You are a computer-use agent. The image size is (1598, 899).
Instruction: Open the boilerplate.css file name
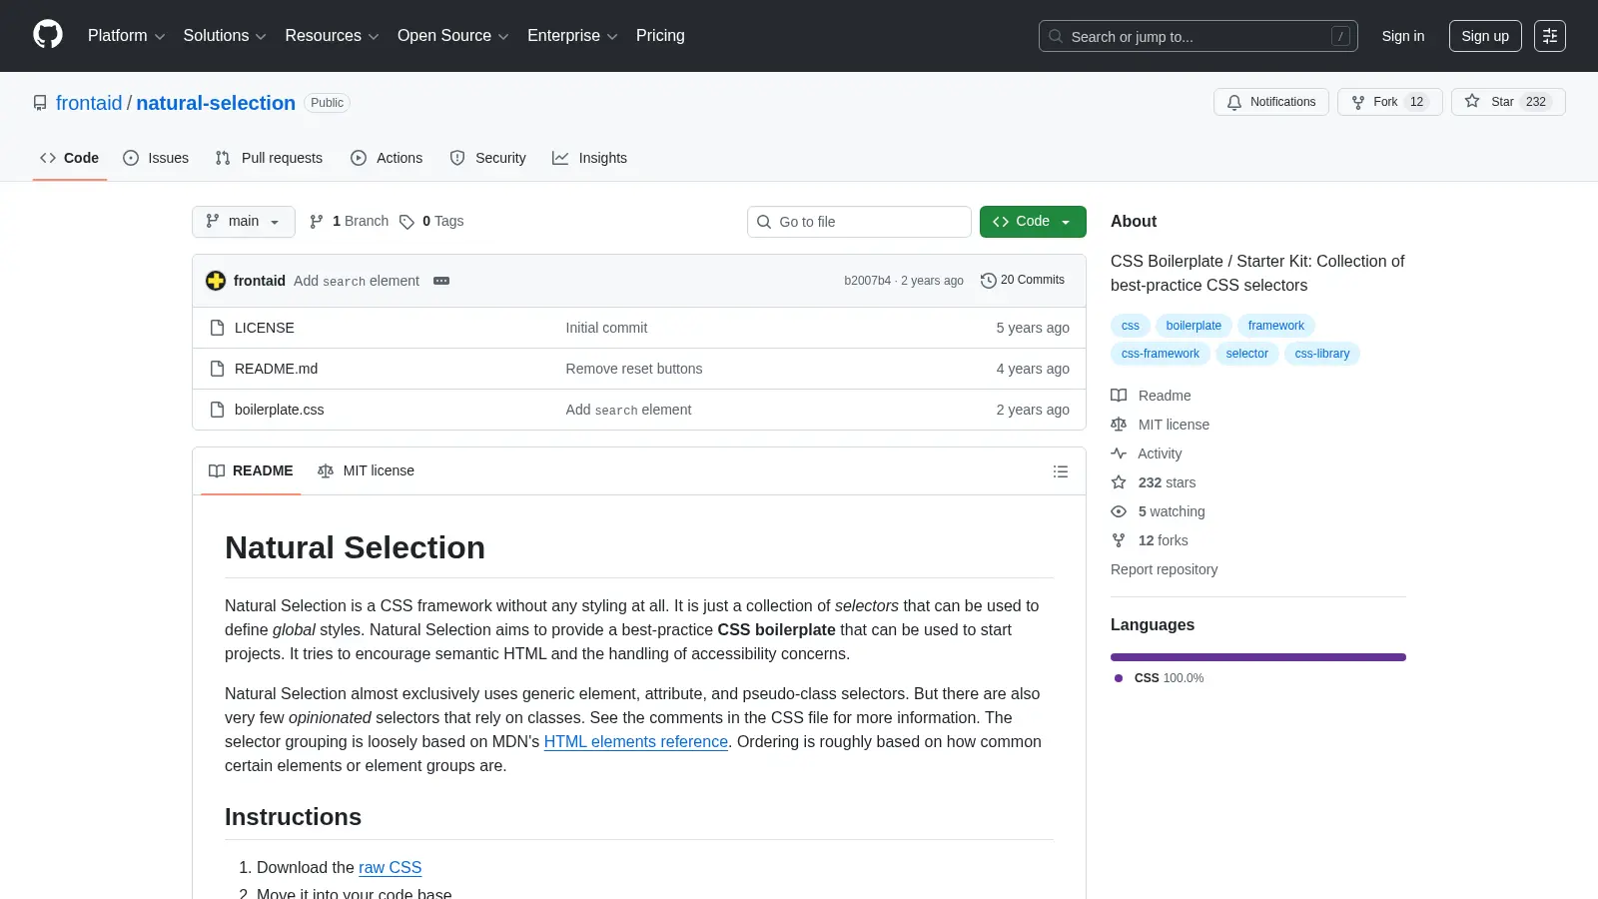click(x=279, y=410)
